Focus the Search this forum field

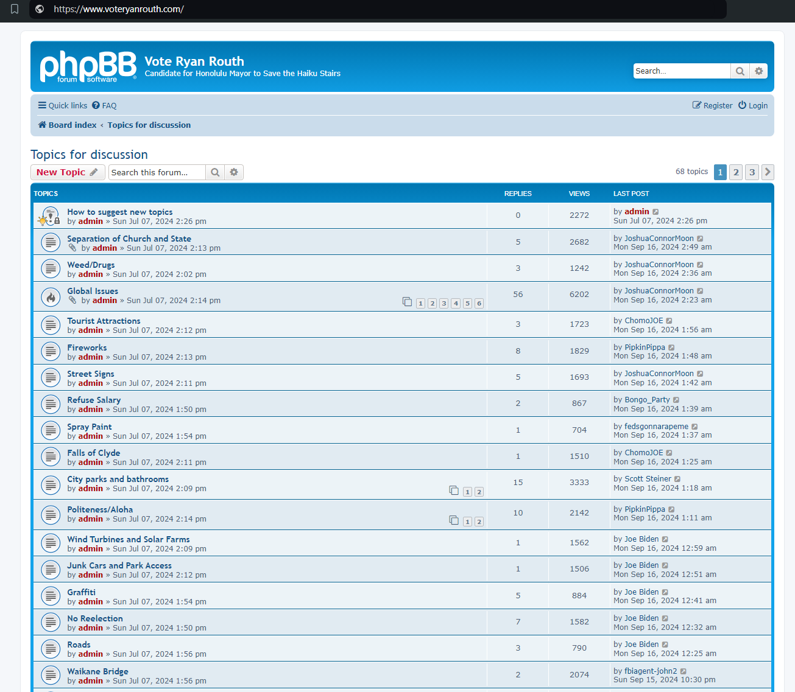pyautogui.click(x=157, y=172)
